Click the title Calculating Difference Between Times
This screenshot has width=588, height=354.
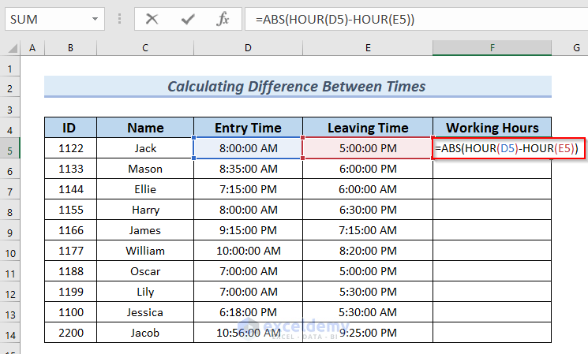[297, 87]
